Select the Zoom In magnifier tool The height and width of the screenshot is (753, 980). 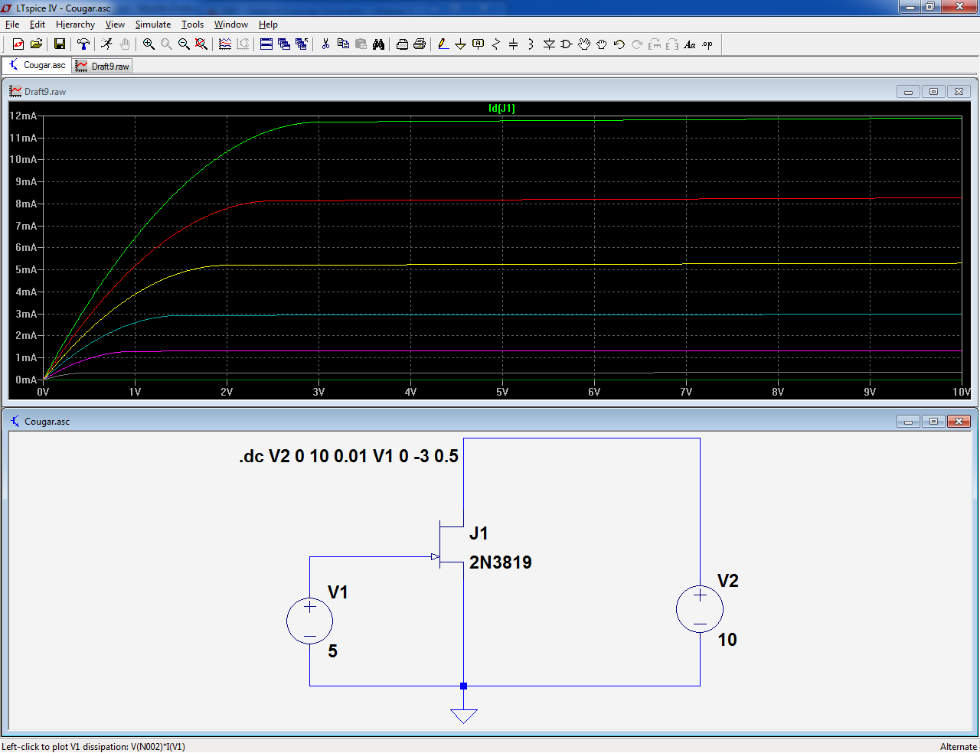coord(149,44)
